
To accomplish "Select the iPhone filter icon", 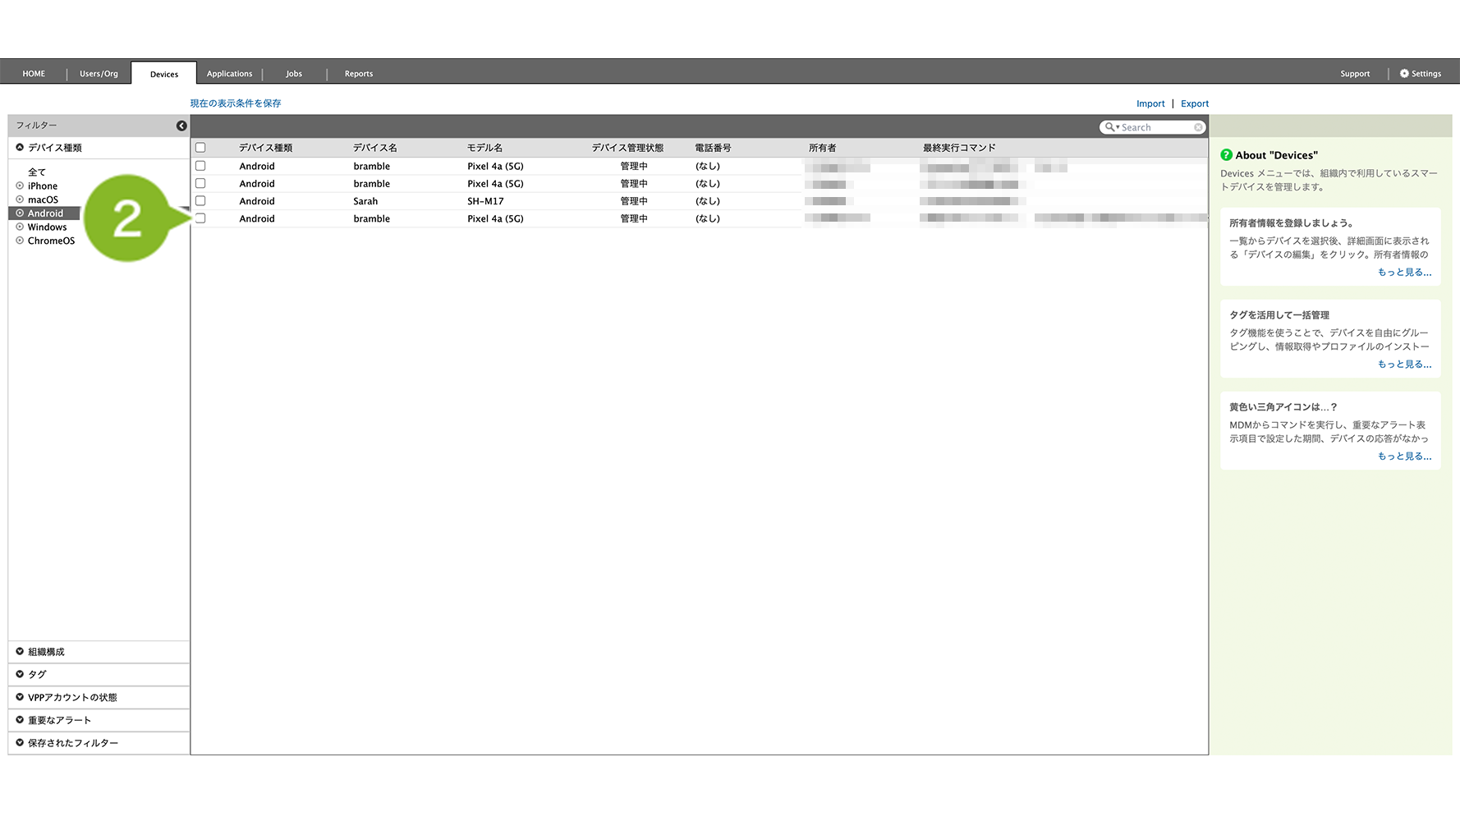I will tap(20, 186).
